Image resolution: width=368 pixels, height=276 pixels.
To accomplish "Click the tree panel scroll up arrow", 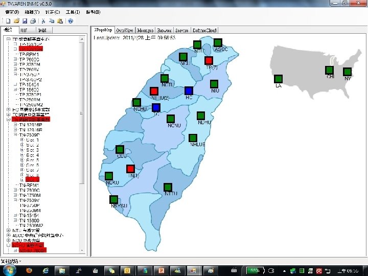I will click(x=82, y=39).
